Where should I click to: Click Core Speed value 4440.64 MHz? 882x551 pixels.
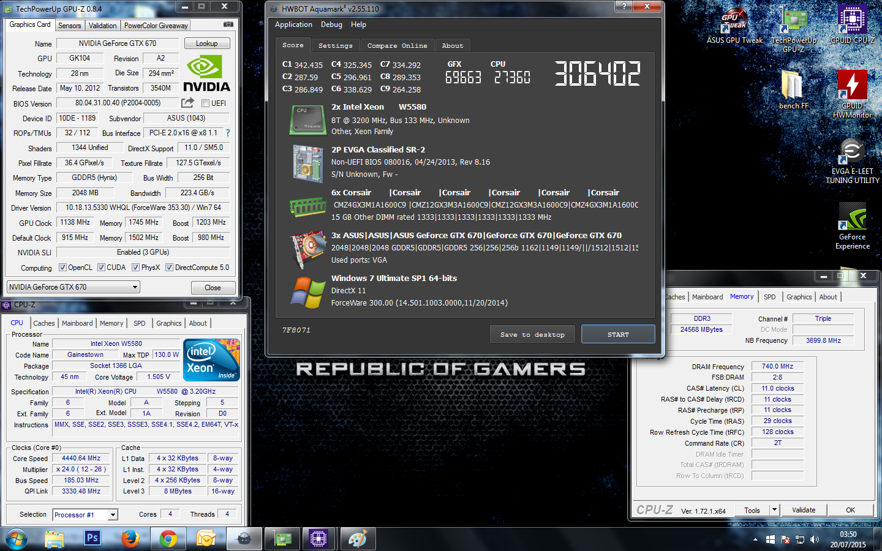81,458
